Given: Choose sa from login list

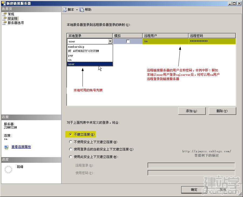Looking at the screenshot, I should tap(90, 60).
